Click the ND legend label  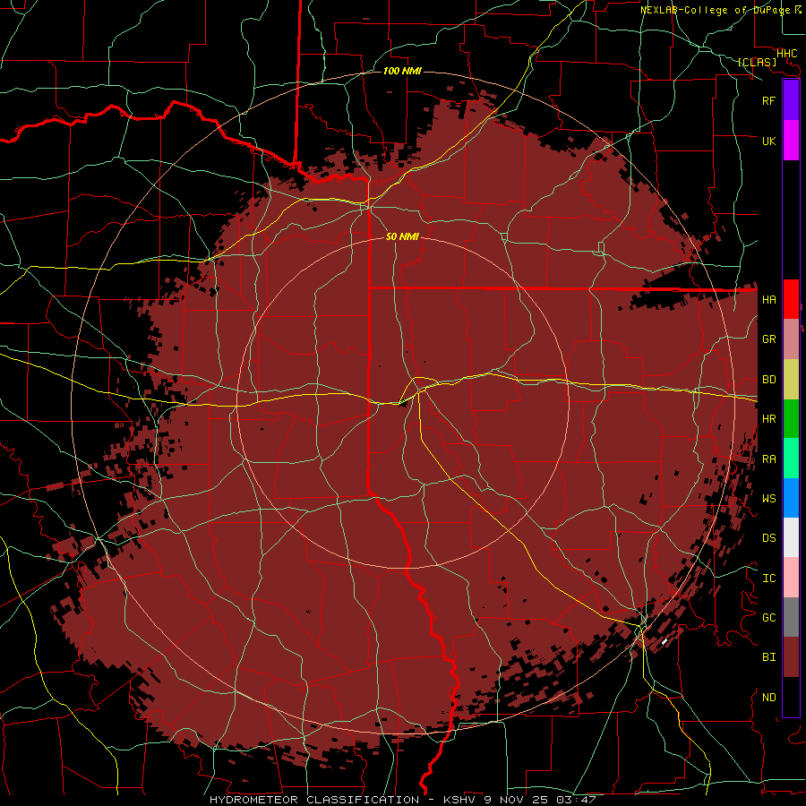[x=768, y=698]
